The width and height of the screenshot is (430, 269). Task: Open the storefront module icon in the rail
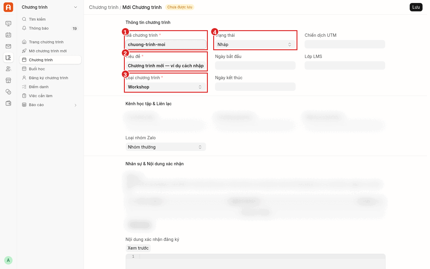click(x=8, y=80)
